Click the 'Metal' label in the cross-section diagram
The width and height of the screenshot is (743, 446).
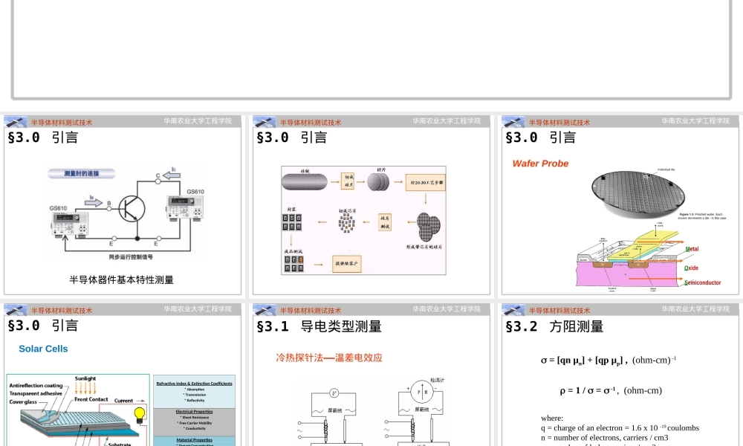coord(692,249)
